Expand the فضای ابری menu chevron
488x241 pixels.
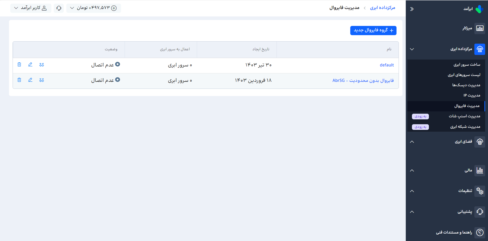tap(412, 142)
